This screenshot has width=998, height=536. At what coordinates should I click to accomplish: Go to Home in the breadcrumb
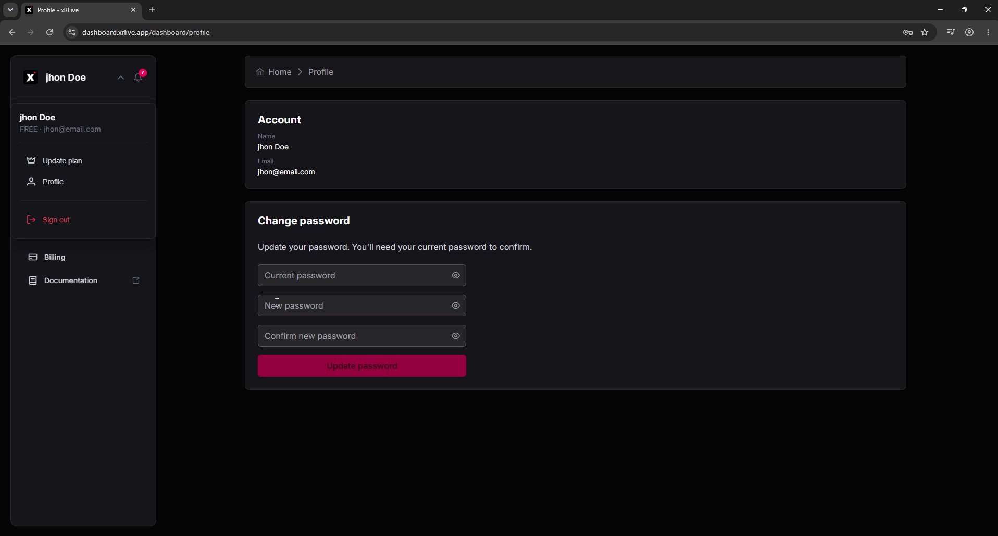tap(273, 72)
